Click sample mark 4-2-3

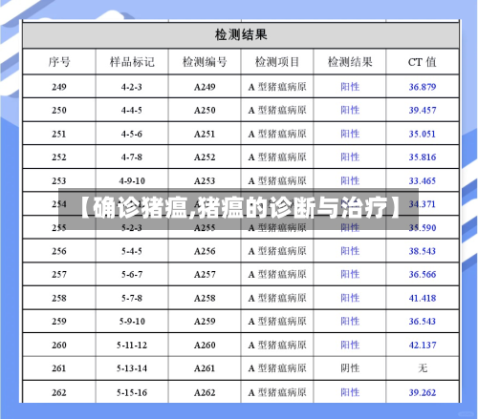click(132, 87)
